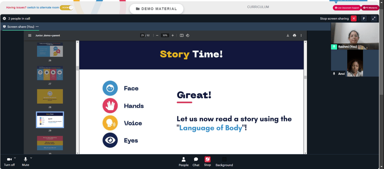Screen dimensions: 384x169
Task: Stop screen sharing with red X button
Action: 354,18
